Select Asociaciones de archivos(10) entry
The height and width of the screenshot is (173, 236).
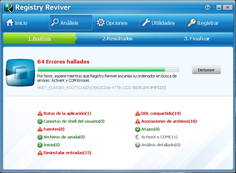[169, 121]
